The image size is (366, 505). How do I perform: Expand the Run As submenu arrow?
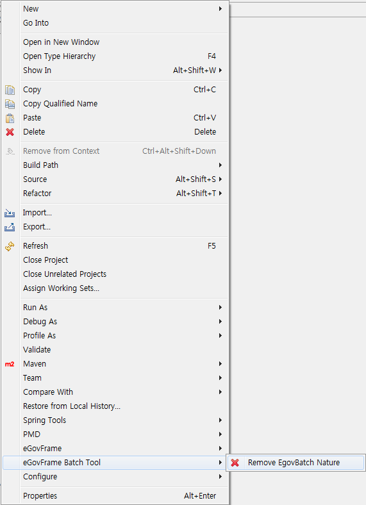220,308
